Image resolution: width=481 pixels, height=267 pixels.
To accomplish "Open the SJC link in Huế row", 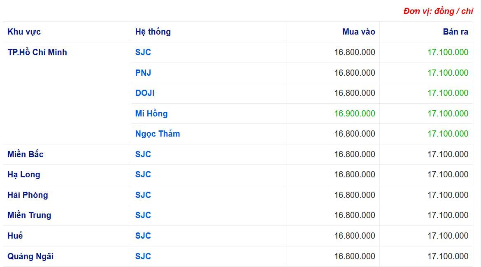I will 143,236.
